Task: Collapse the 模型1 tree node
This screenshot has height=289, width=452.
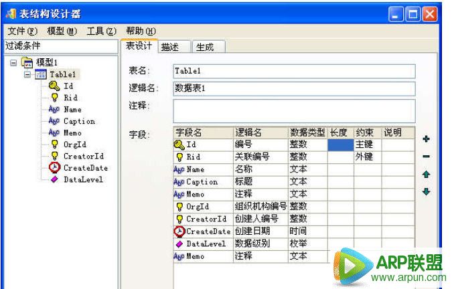Action: (x=13, y=63)
